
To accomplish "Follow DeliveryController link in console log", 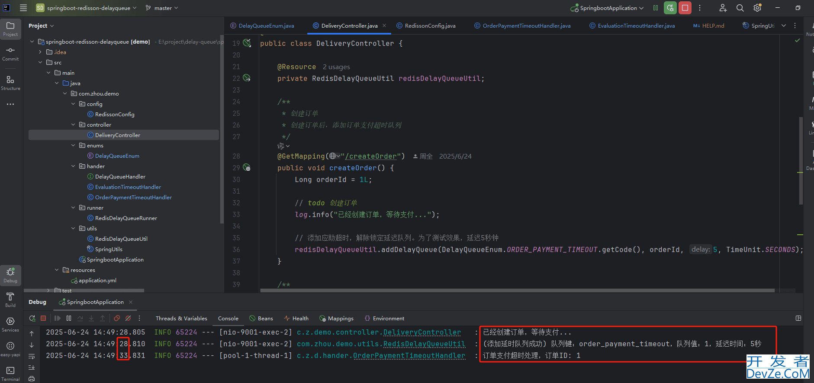I will pyautogui.click(x=422, y=332).
